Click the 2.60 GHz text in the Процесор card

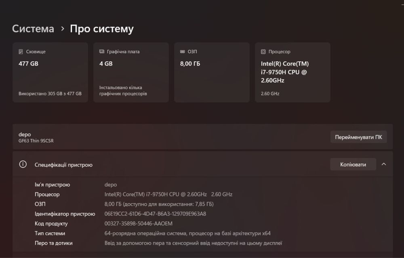[x=270, y=94]
